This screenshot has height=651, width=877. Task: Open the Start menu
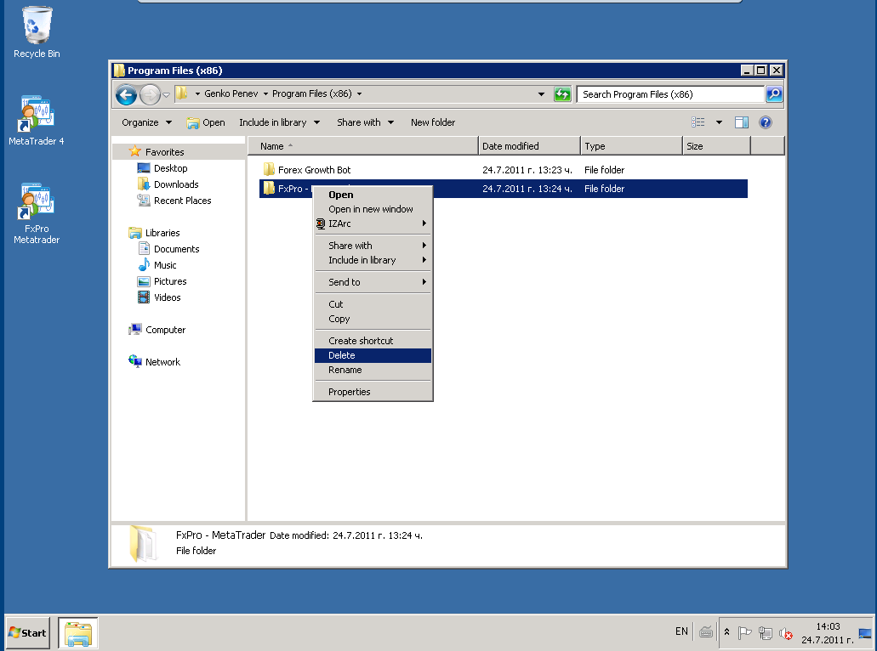27,633
